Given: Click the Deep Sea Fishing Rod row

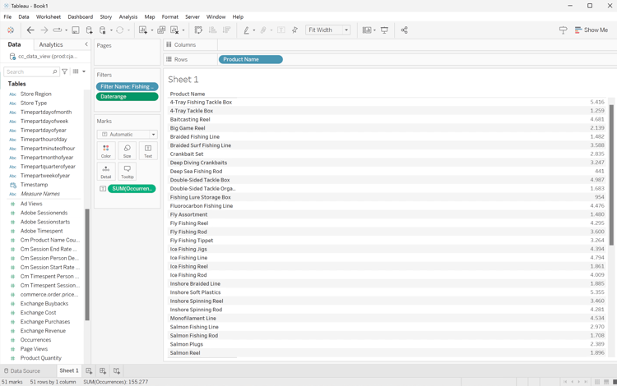Looking at the screenshot, I should (387, 171).
